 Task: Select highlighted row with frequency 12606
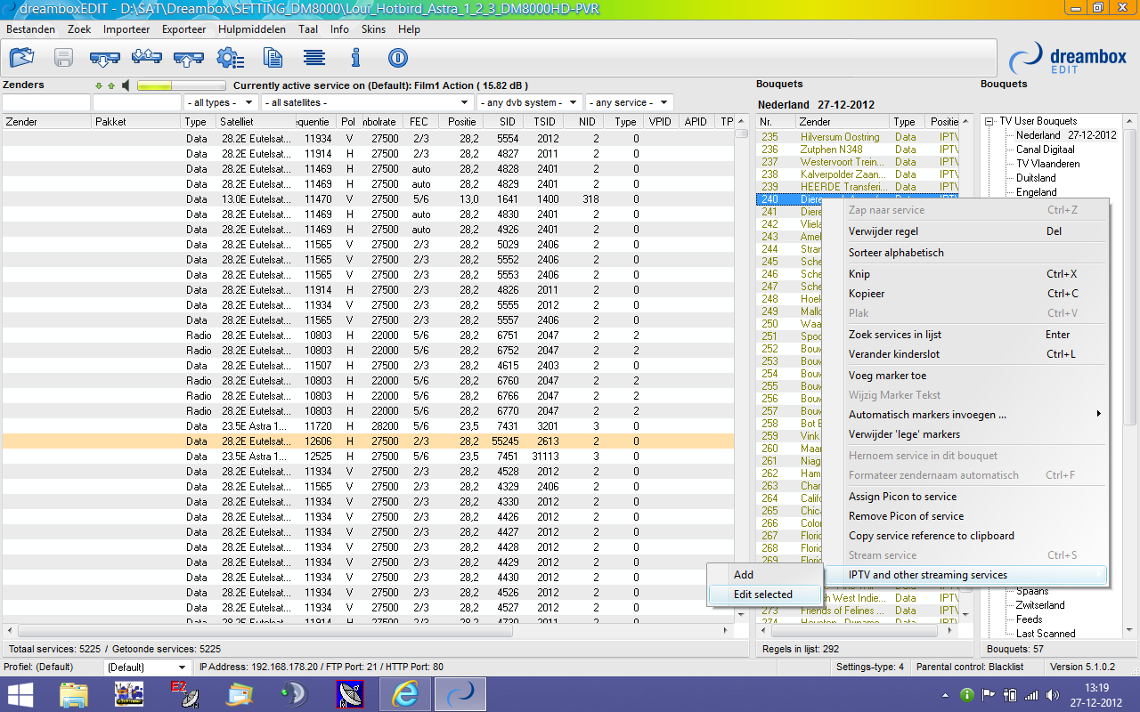coord(368,441)
